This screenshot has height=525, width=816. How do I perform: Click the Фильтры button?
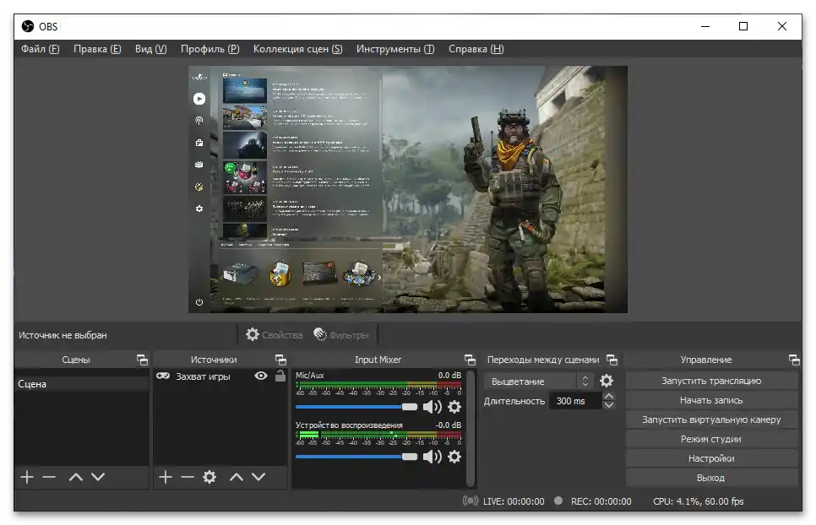[341, 335]
